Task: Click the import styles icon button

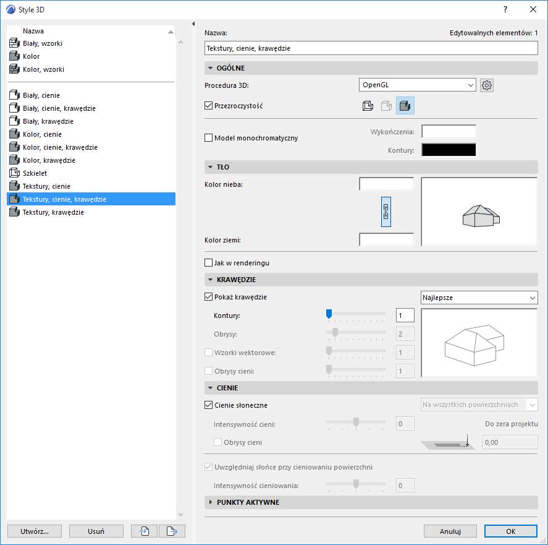Action: [145, 531]
